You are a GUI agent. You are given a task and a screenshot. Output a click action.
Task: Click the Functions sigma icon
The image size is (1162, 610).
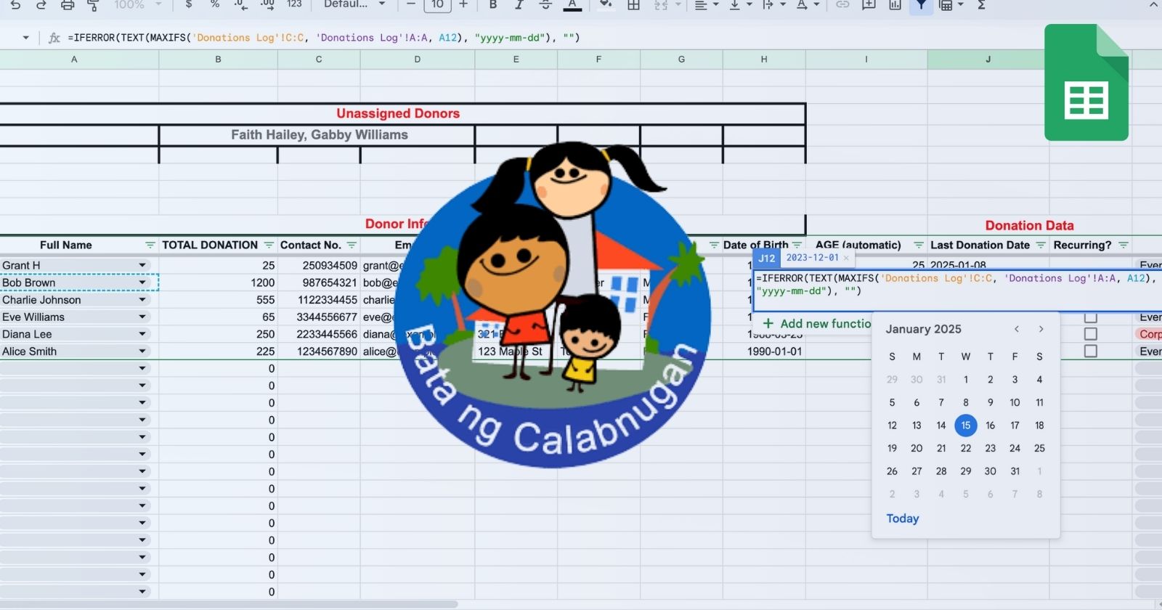pyautogui.click(x=981, y=5)
